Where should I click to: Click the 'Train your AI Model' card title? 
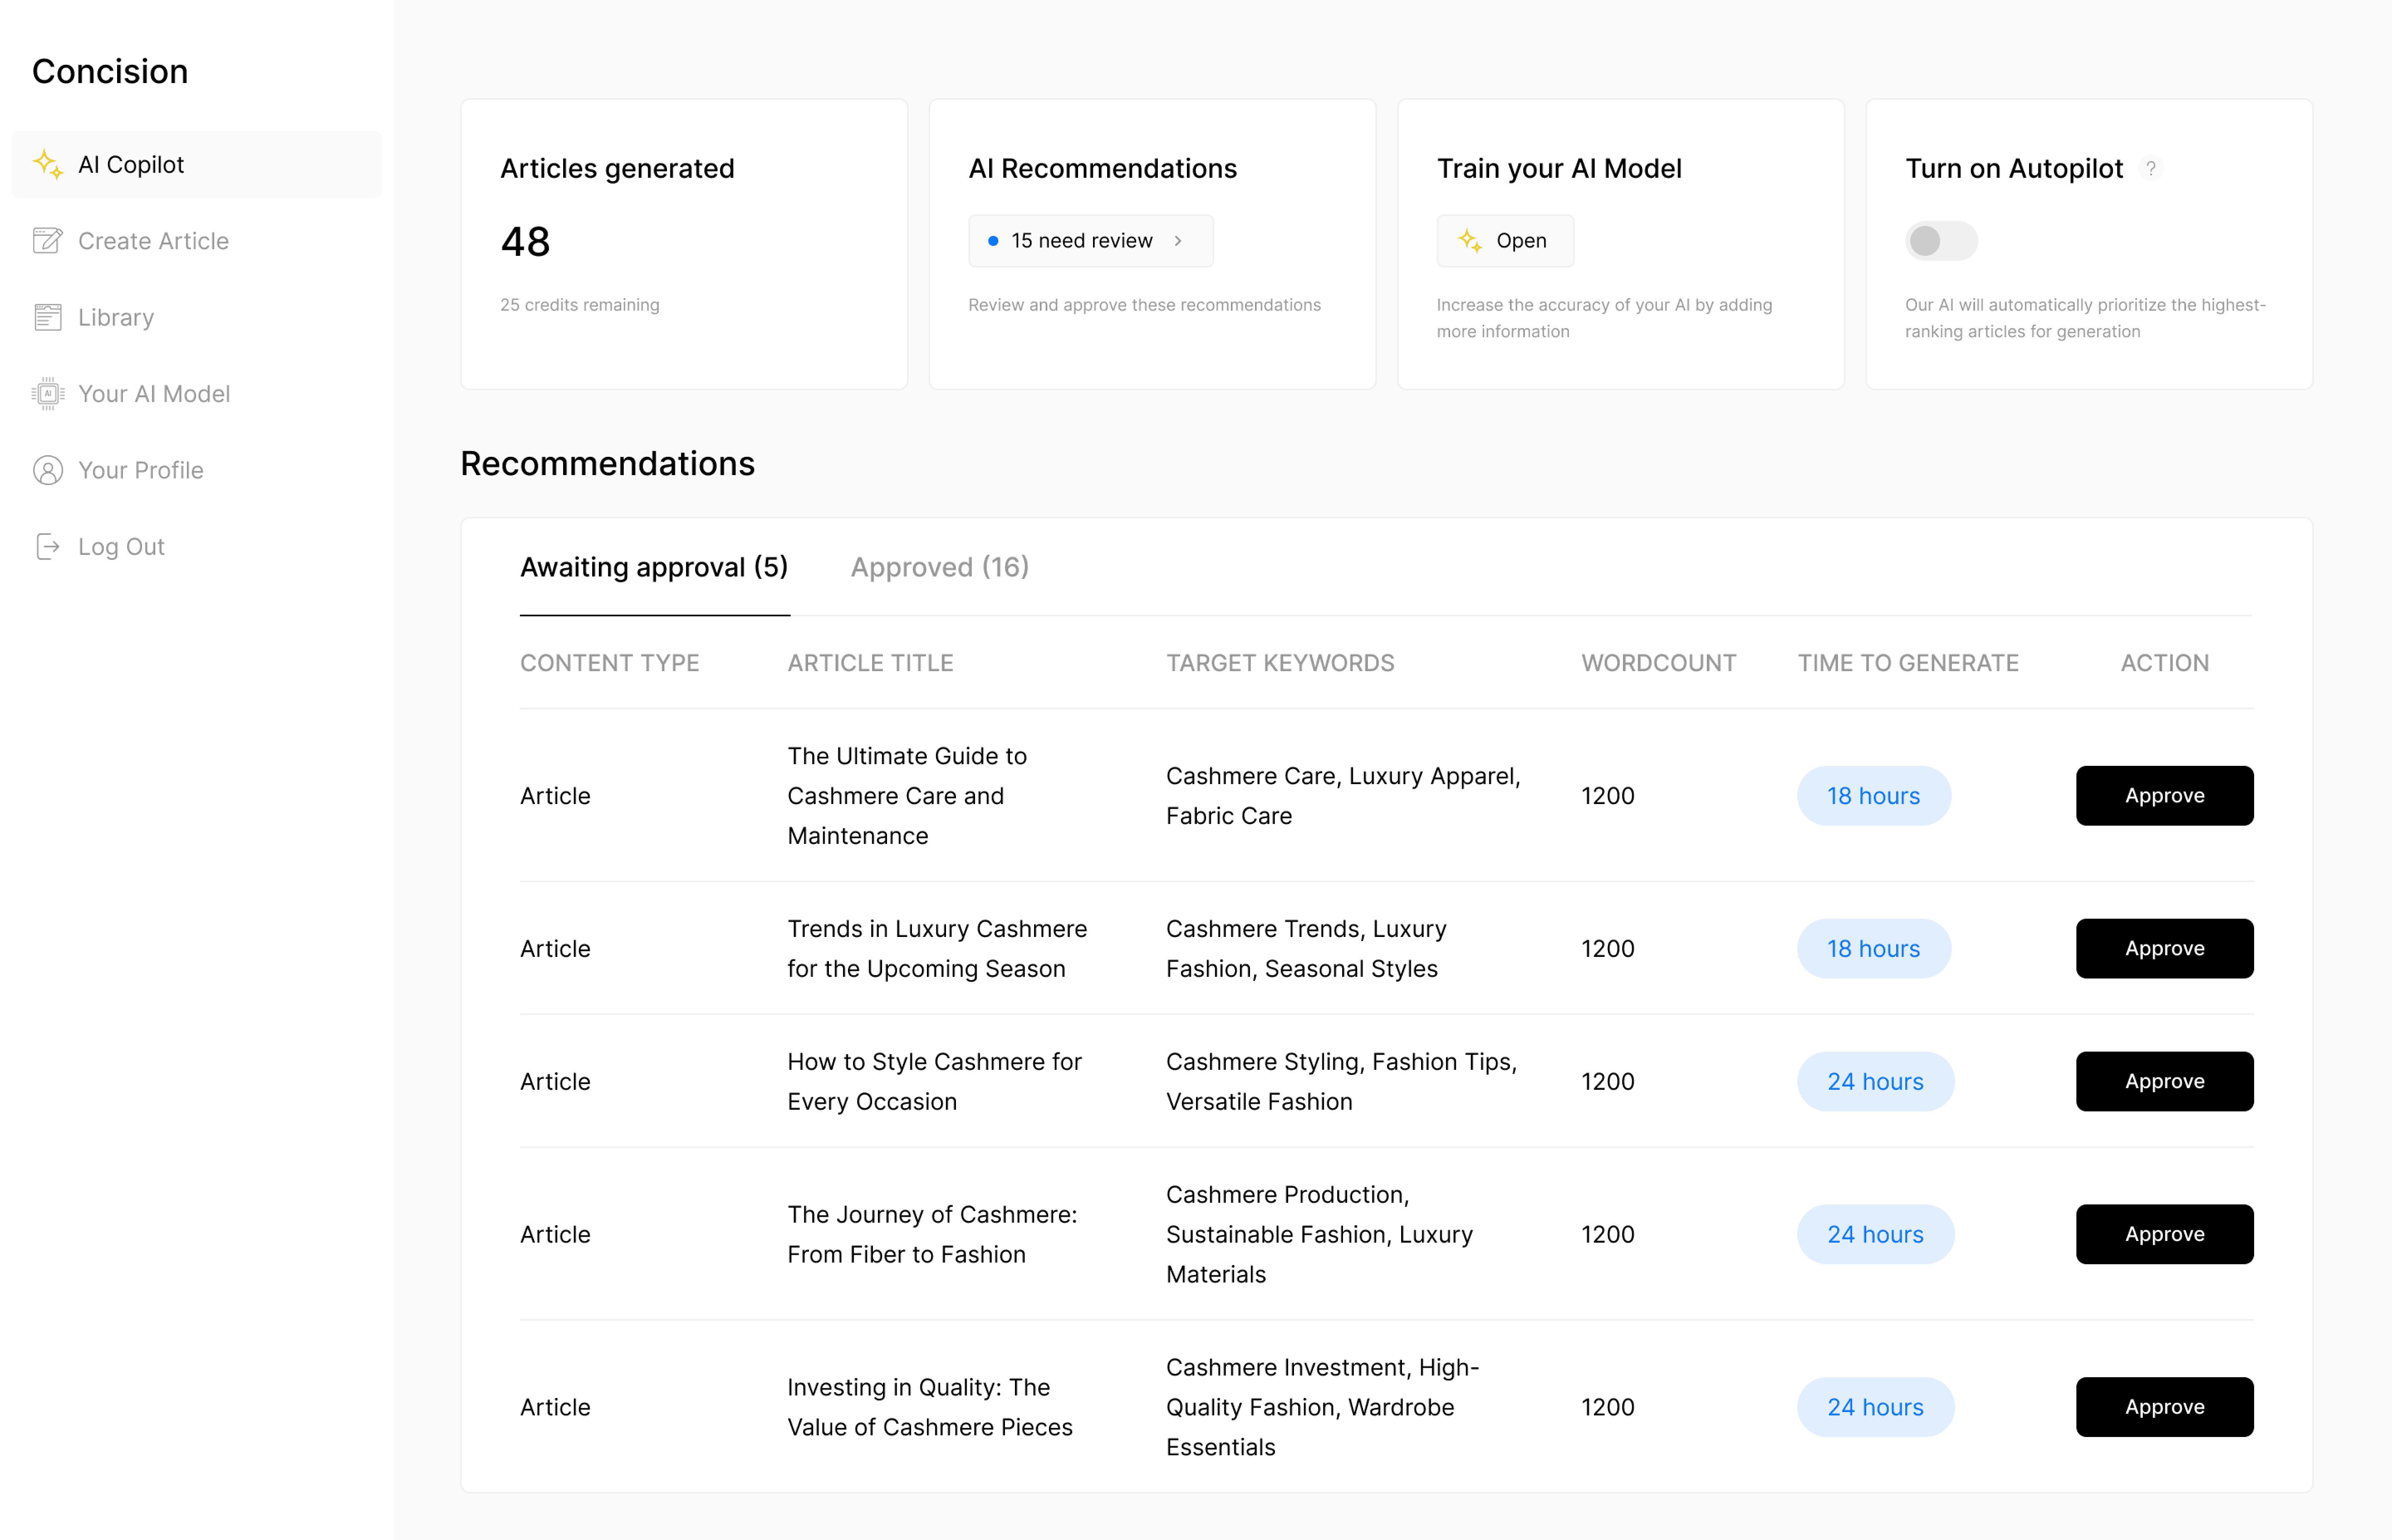[x=1559, y=168]
